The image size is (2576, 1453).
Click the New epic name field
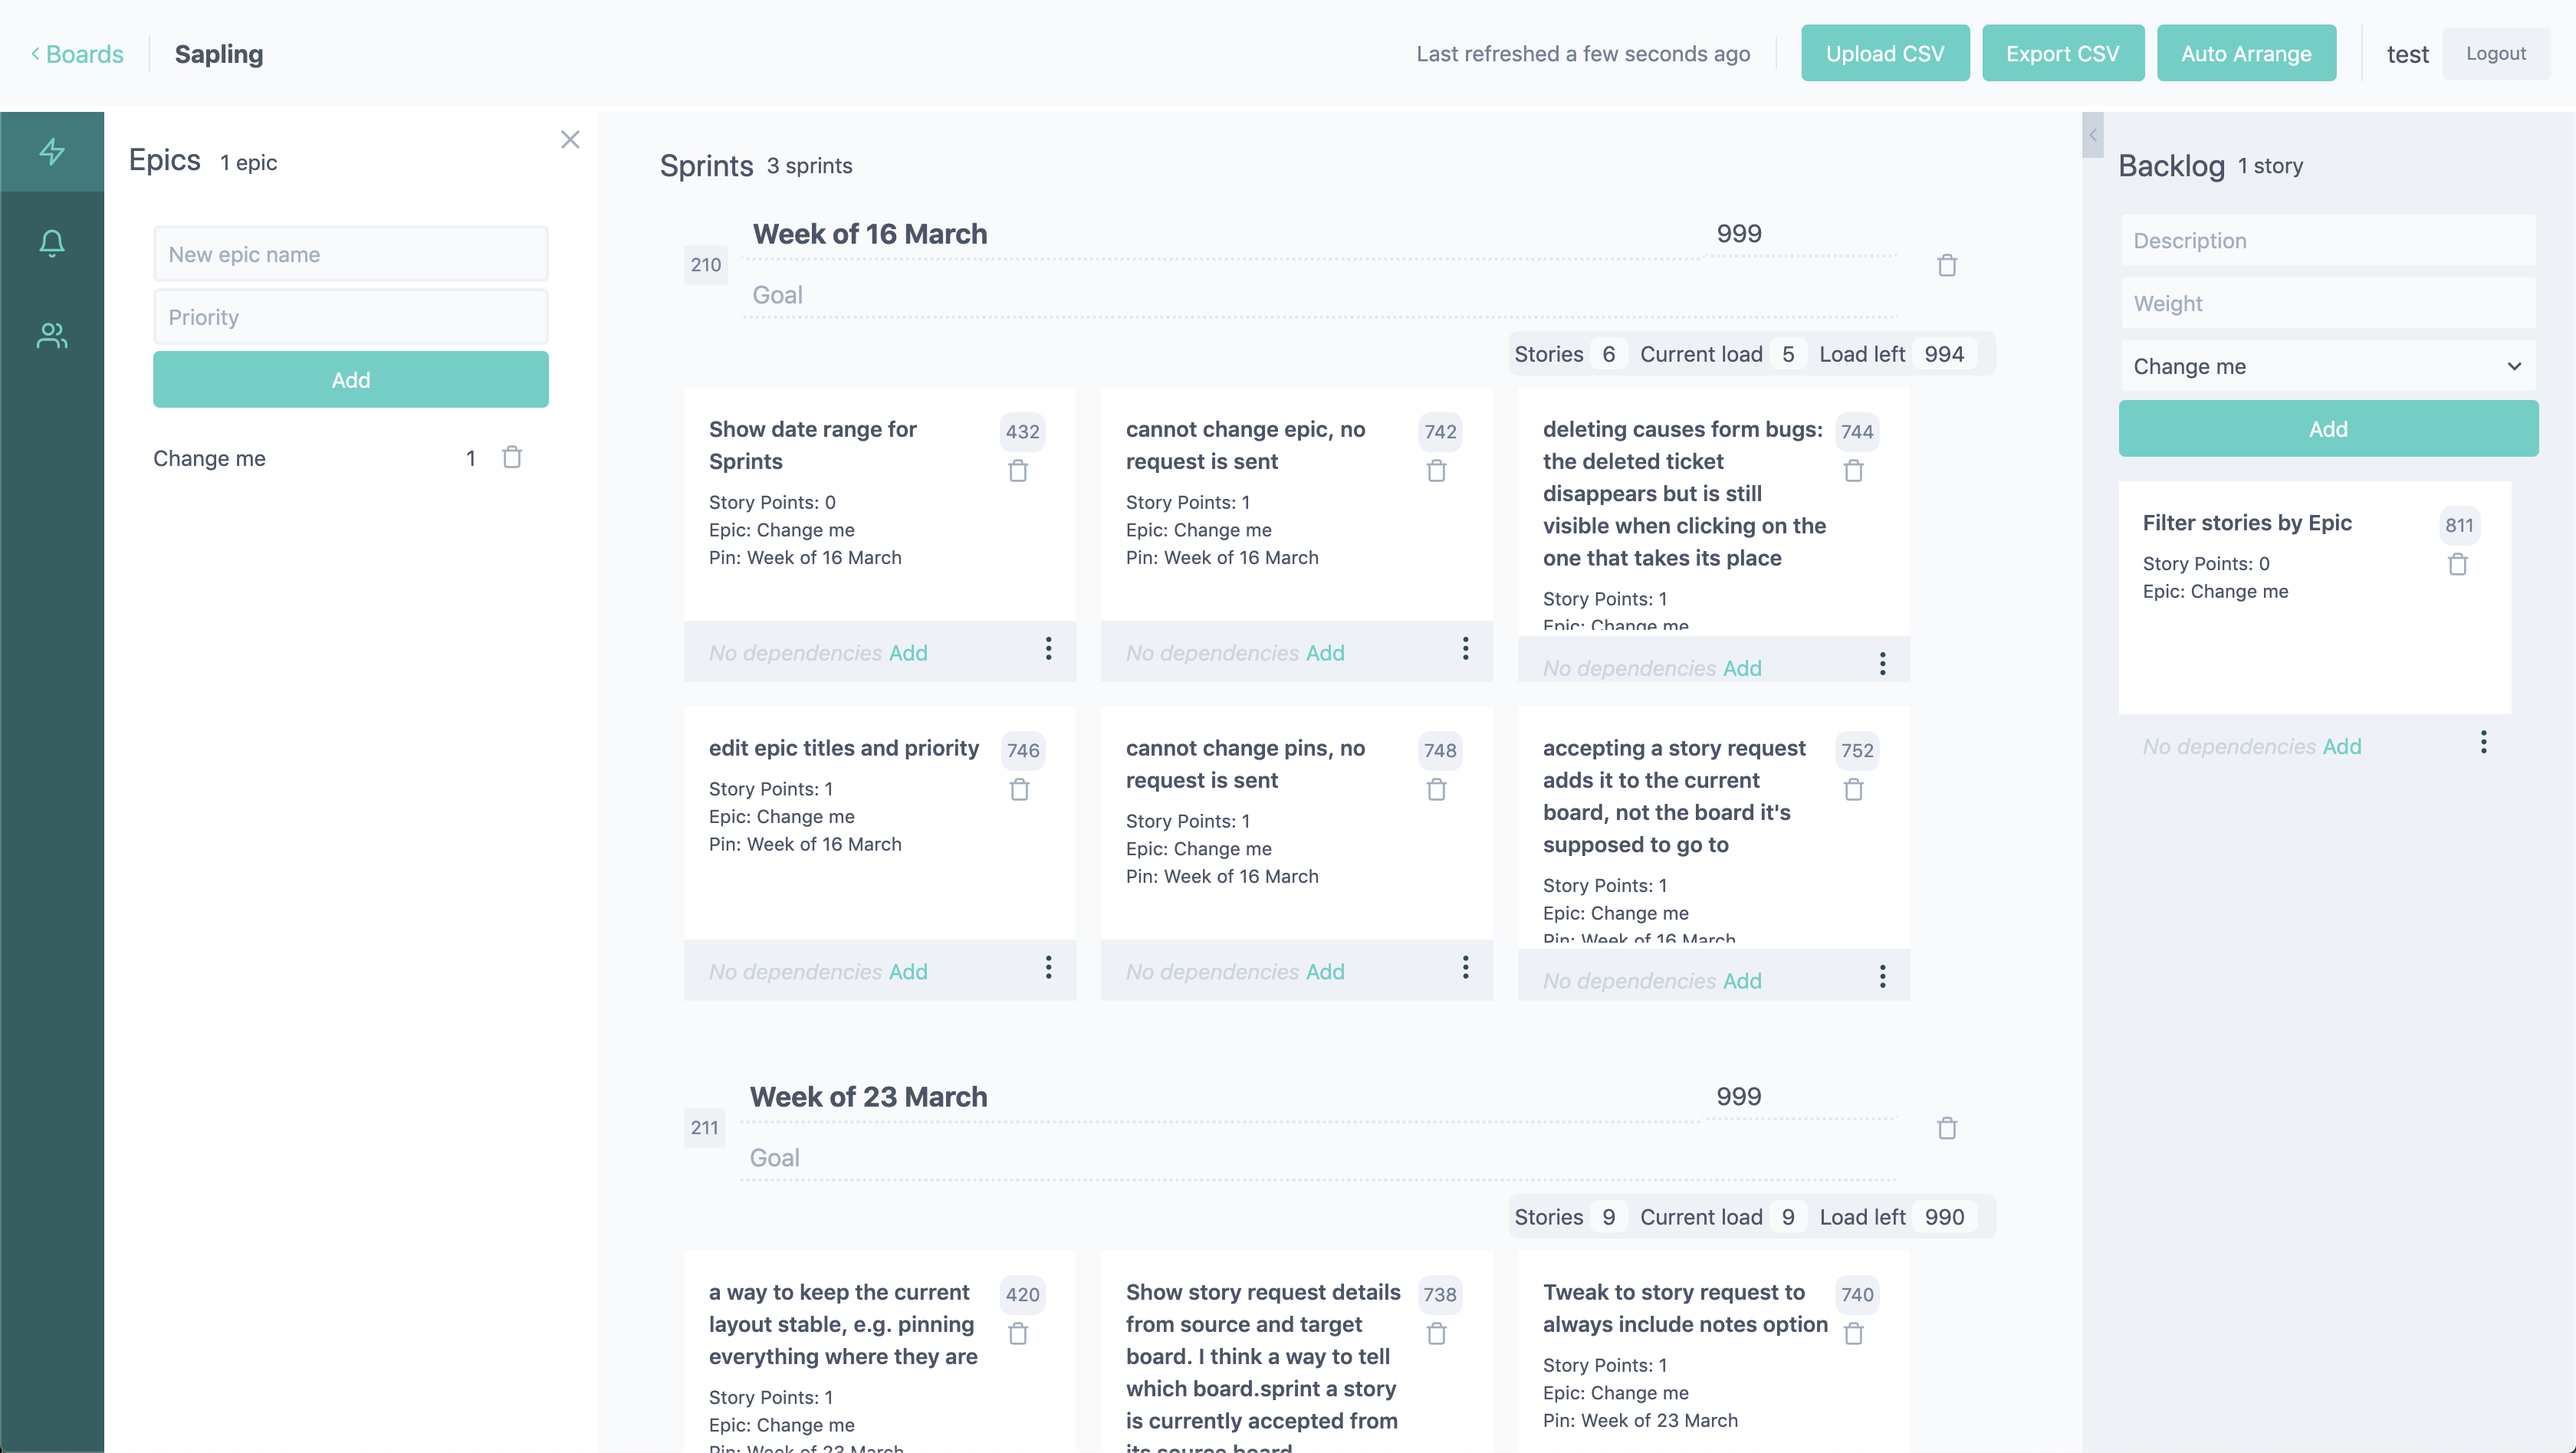[350, 255]
